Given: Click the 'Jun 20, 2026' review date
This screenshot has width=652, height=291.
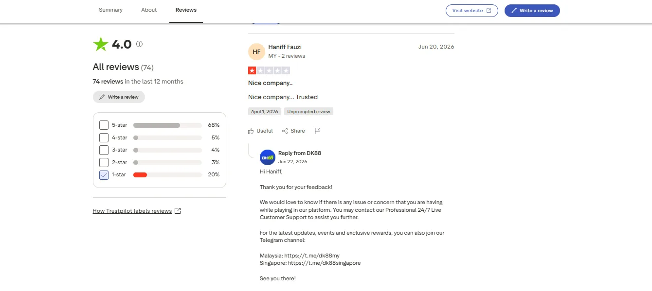Looking at the screenshot, I should point(436,47).
